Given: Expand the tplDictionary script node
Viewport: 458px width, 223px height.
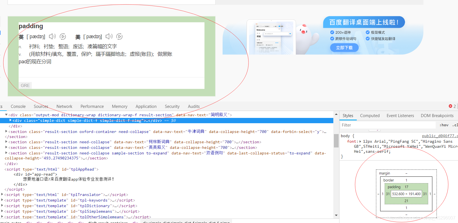Looking at the screenshot, I should tap(2, 206).
